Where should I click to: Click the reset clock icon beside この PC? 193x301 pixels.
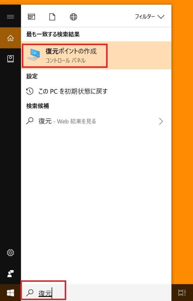point(30,91)
